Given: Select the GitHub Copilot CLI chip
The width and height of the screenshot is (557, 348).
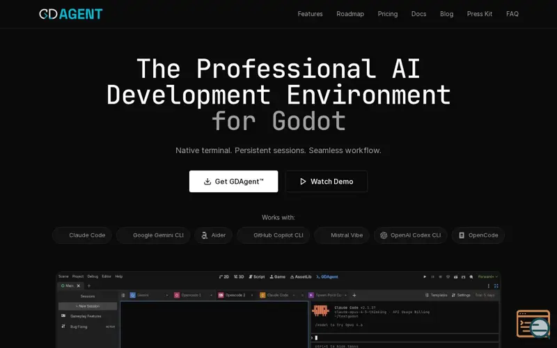Looking at the screenshot, I should [273, 235].
